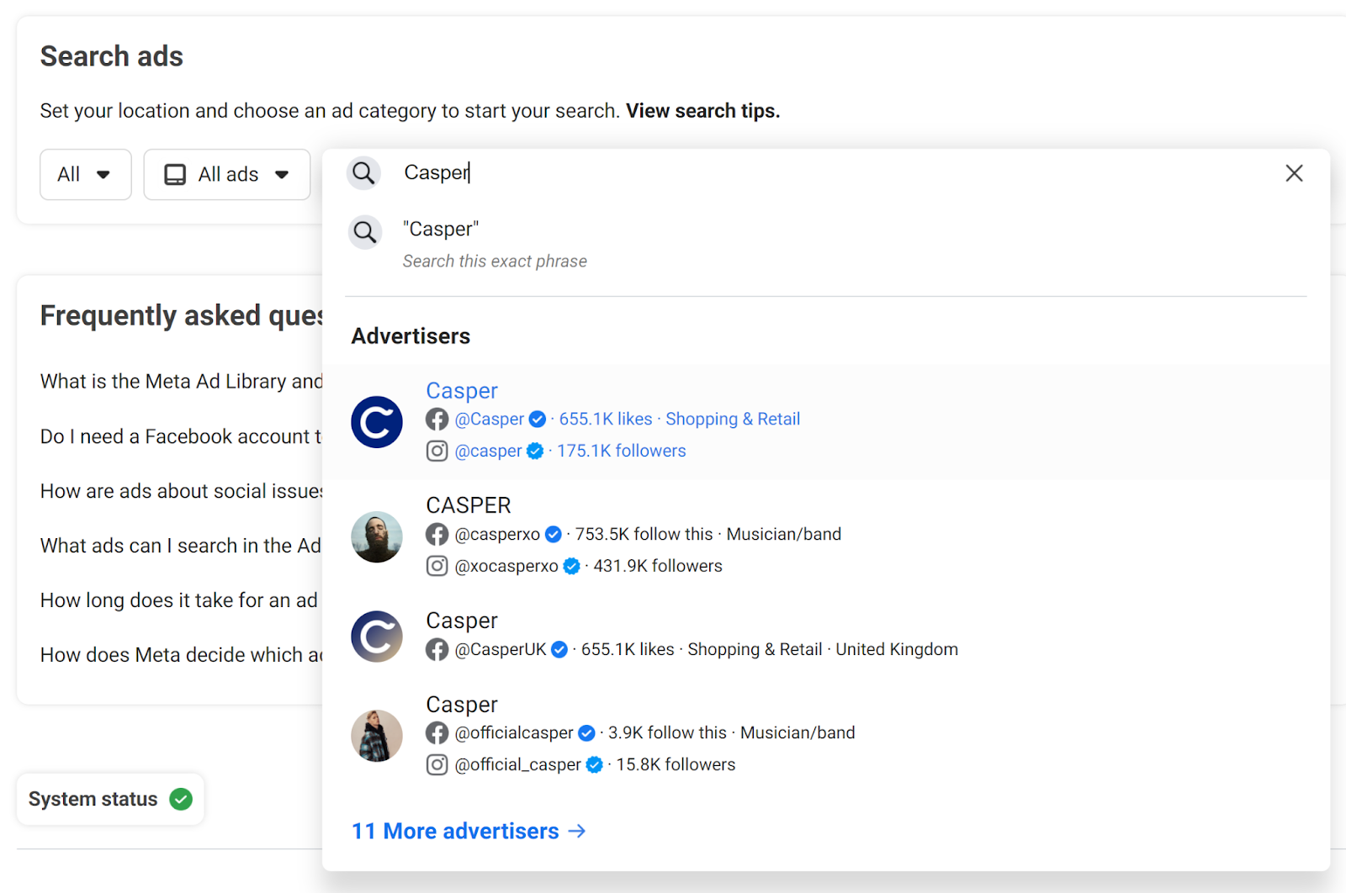The height and width of the screenshot is (893, 1346).
Task: Click the magnifying glass icon beside the search field
Action: point(363,173)
